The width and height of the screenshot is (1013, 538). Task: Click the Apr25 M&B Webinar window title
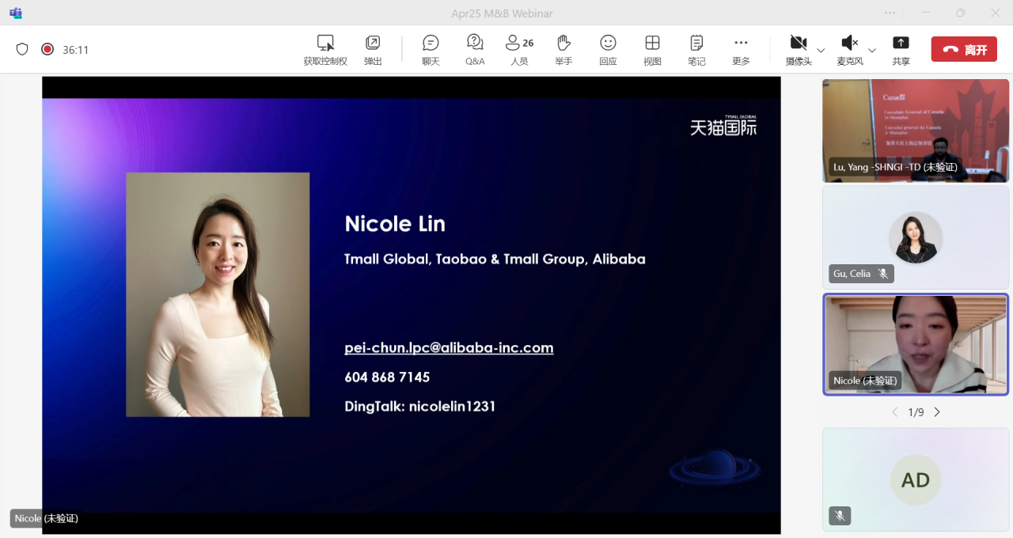tap(502, 13)
